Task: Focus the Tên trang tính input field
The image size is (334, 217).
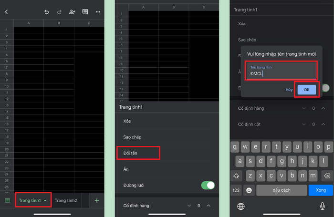Action: 281,71
